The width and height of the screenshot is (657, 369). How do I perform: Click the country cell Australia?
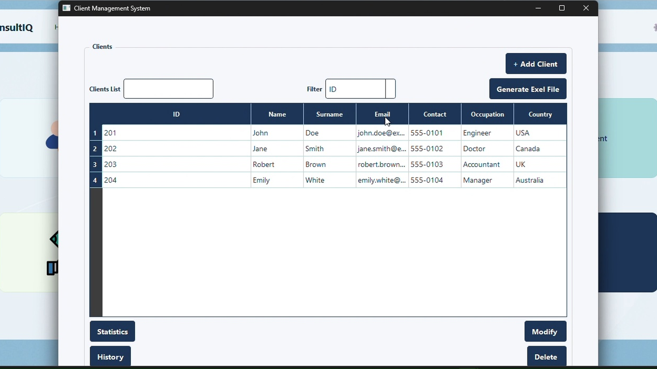point(540,180)
